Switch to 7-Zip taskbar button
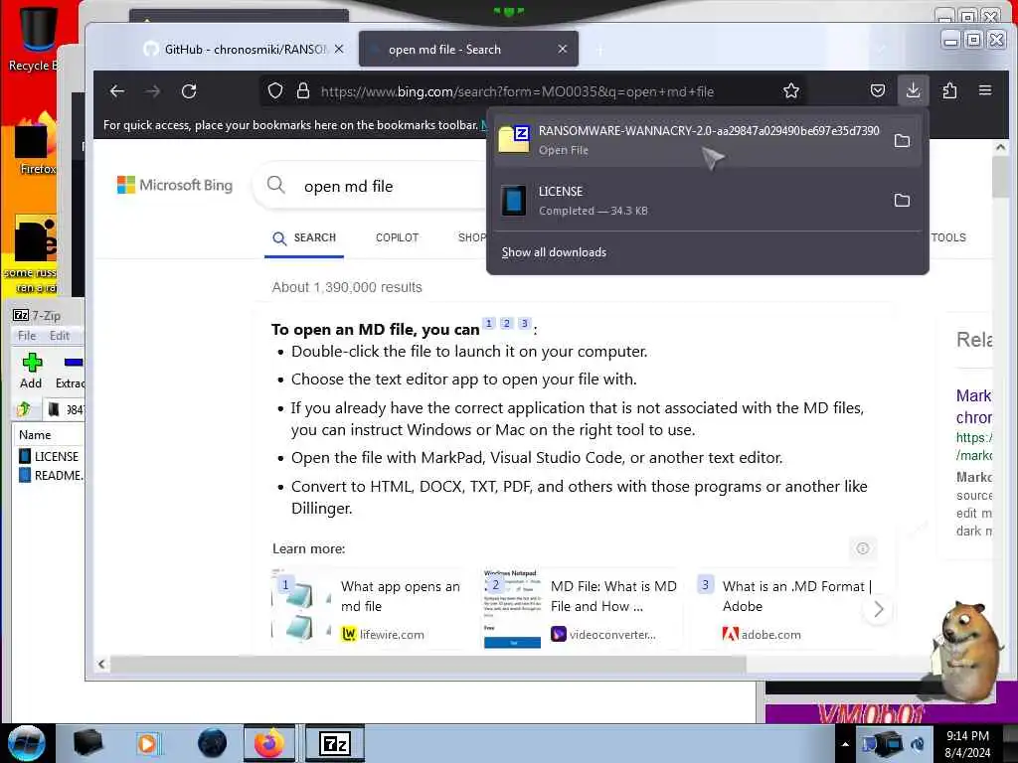Viewport: 1018px width, 763px height. (x=335, y=743)
